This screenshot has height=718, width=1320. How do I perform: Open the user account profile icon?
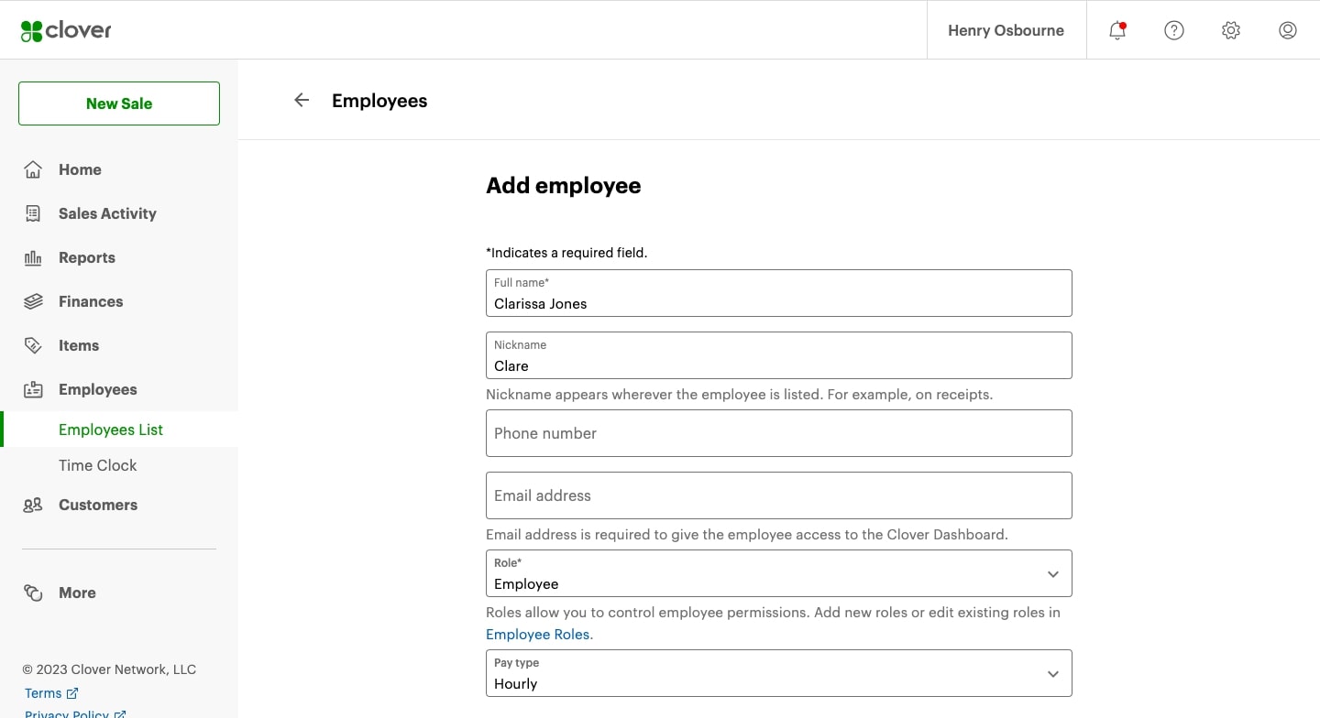pyautogui.click(x=1288, y=30)
